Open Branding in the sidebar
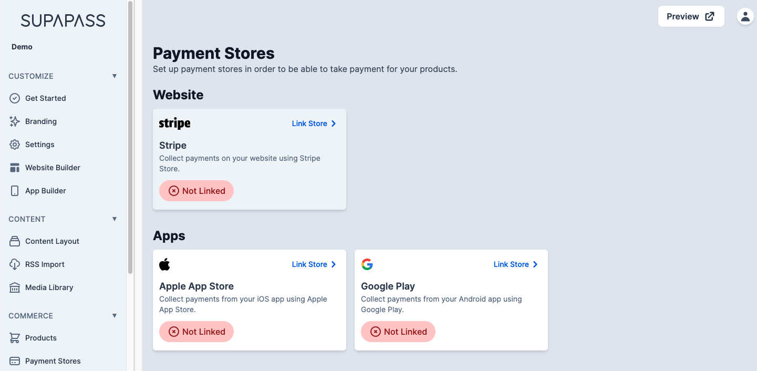Image resolution: width=757 pixels, height=371 pixels. pyautogui.click(x=63, y=121)
